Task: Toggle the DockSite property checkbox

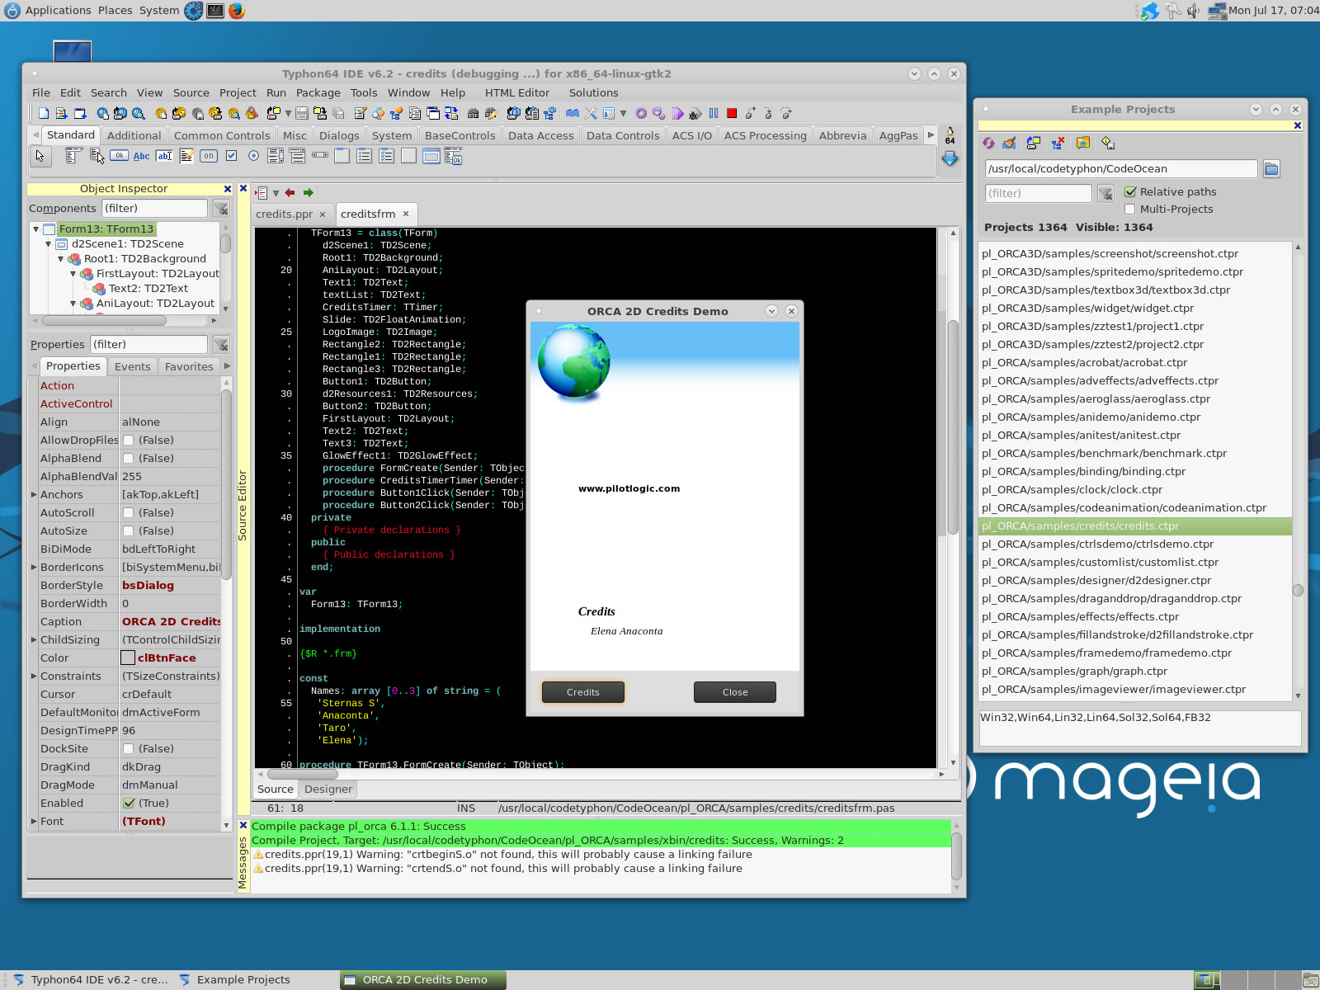Action: tap(129, 748)
